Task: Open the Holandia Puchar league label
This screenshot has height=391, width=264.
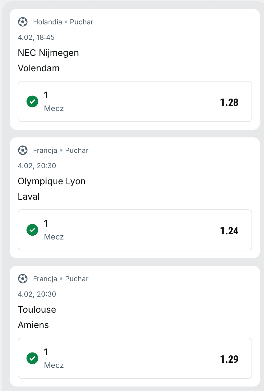Action: pyautogui.click(x=63, y=22)
